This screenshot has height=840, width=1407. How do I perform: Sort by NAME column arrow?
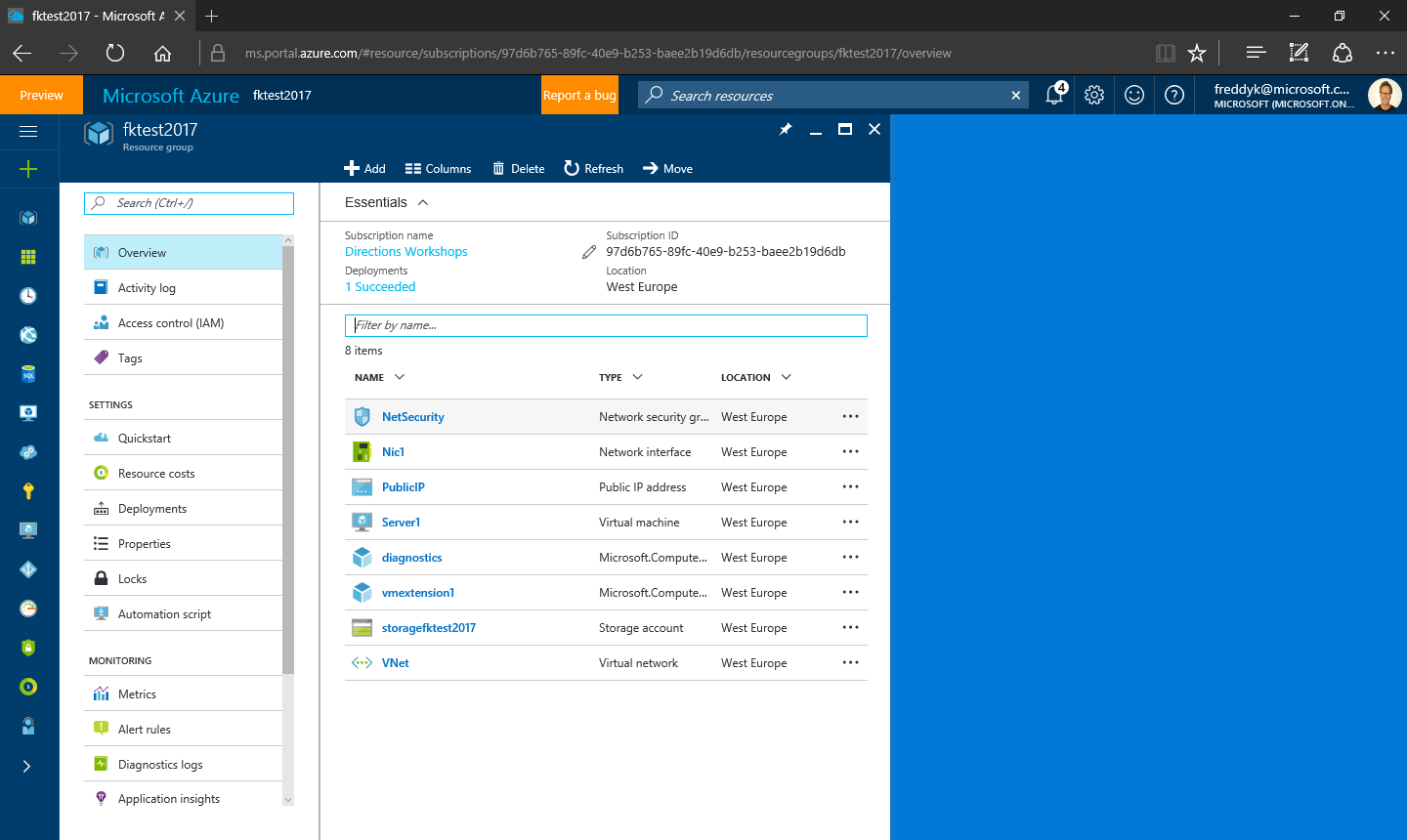(399, 377)
